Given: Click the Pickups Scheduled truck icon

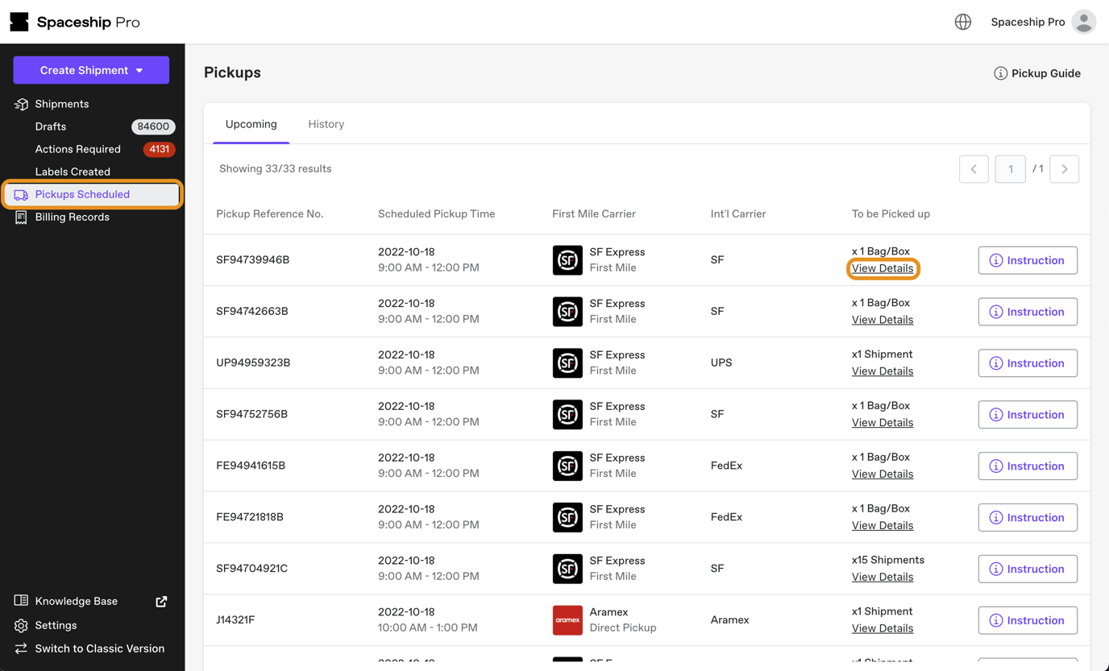Looking at the screenshot, I should [21, 194].
